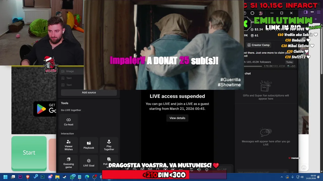Open Viewer Wishes interaction

click(68, 145)
